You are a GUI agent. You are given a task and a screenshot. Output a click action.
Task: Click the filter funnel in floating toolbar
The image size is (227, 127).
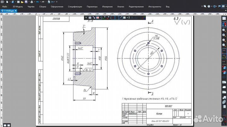[x=86, y=18]
